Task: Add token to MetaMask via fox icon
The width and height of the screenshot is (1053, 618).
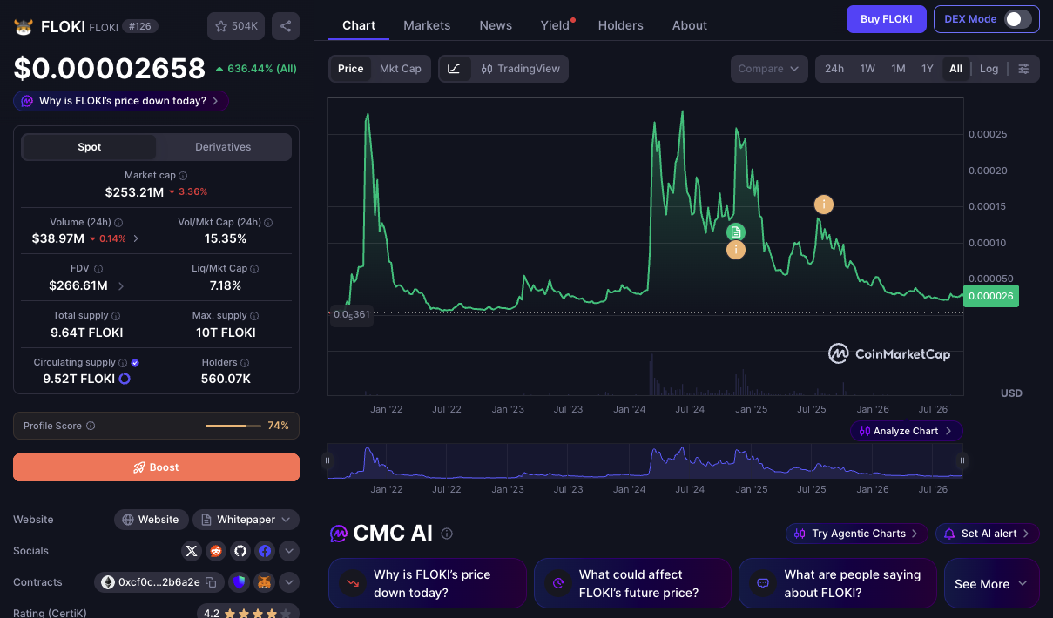Action: (x=265, y=582)
